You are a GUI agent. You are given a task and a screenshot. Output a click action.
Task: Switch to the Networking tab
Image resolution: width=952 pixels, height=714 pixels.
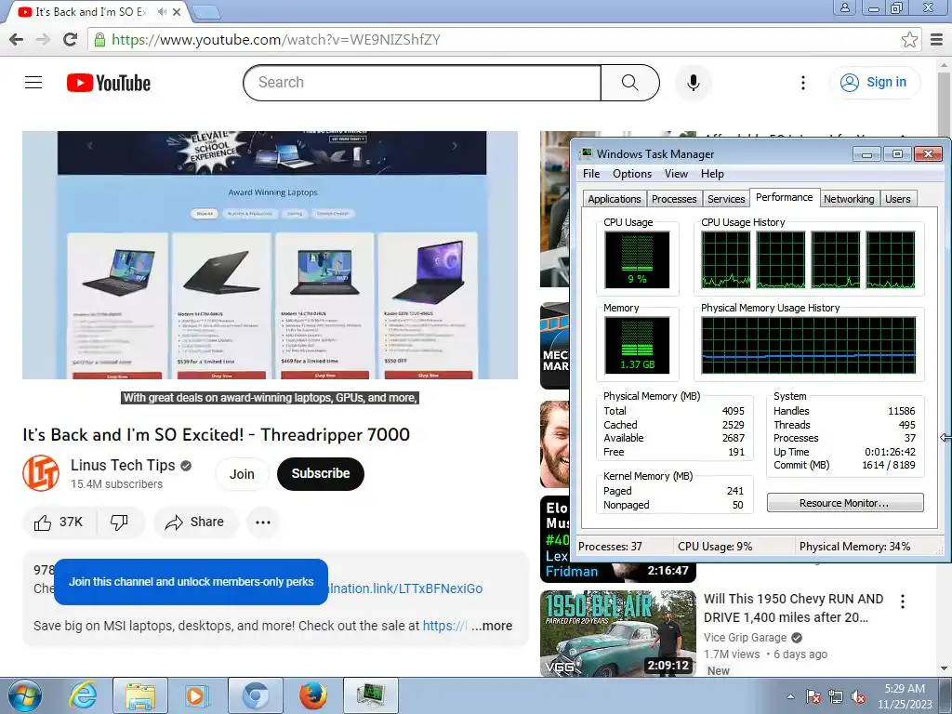849,199
